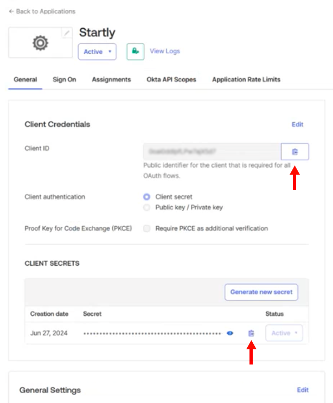Click the Startly application title
The height and width of the screenshot is (403, 333).
coord(97,33)
